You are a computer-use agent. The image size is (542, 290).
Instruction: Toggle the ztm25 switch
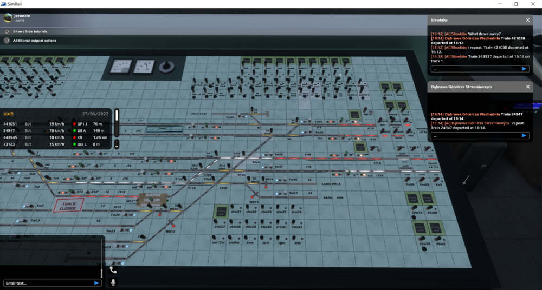[x=278, y=207]
